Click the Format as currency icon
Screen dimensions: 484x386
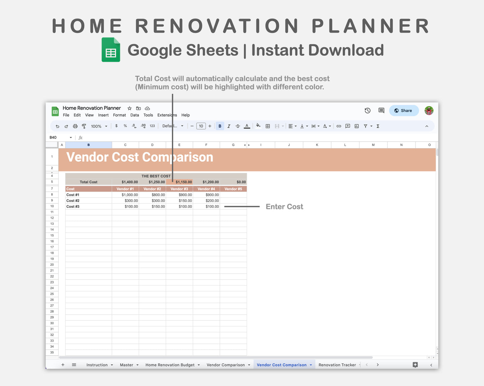116,126
